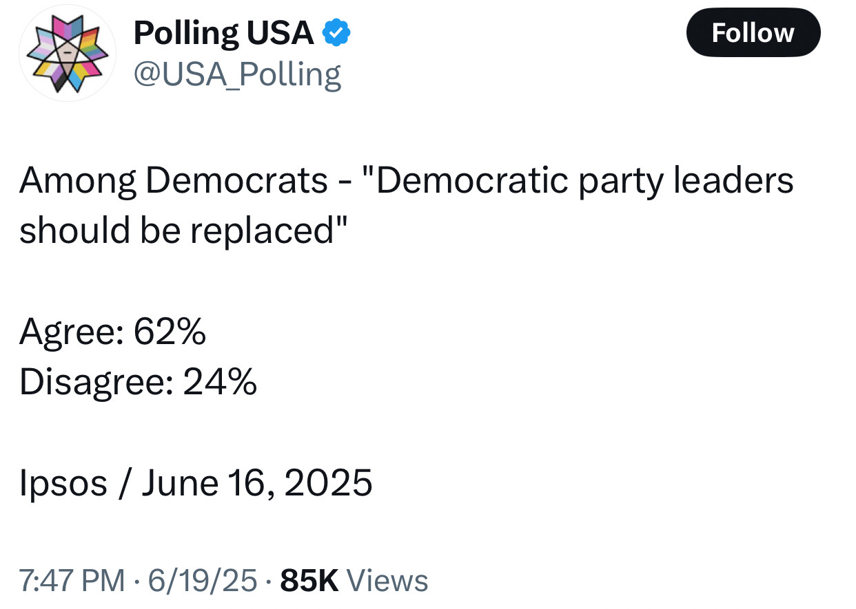Click the 7:47 PM timestamp
This screenshot has width=856, height=609.
coord(72,580)
